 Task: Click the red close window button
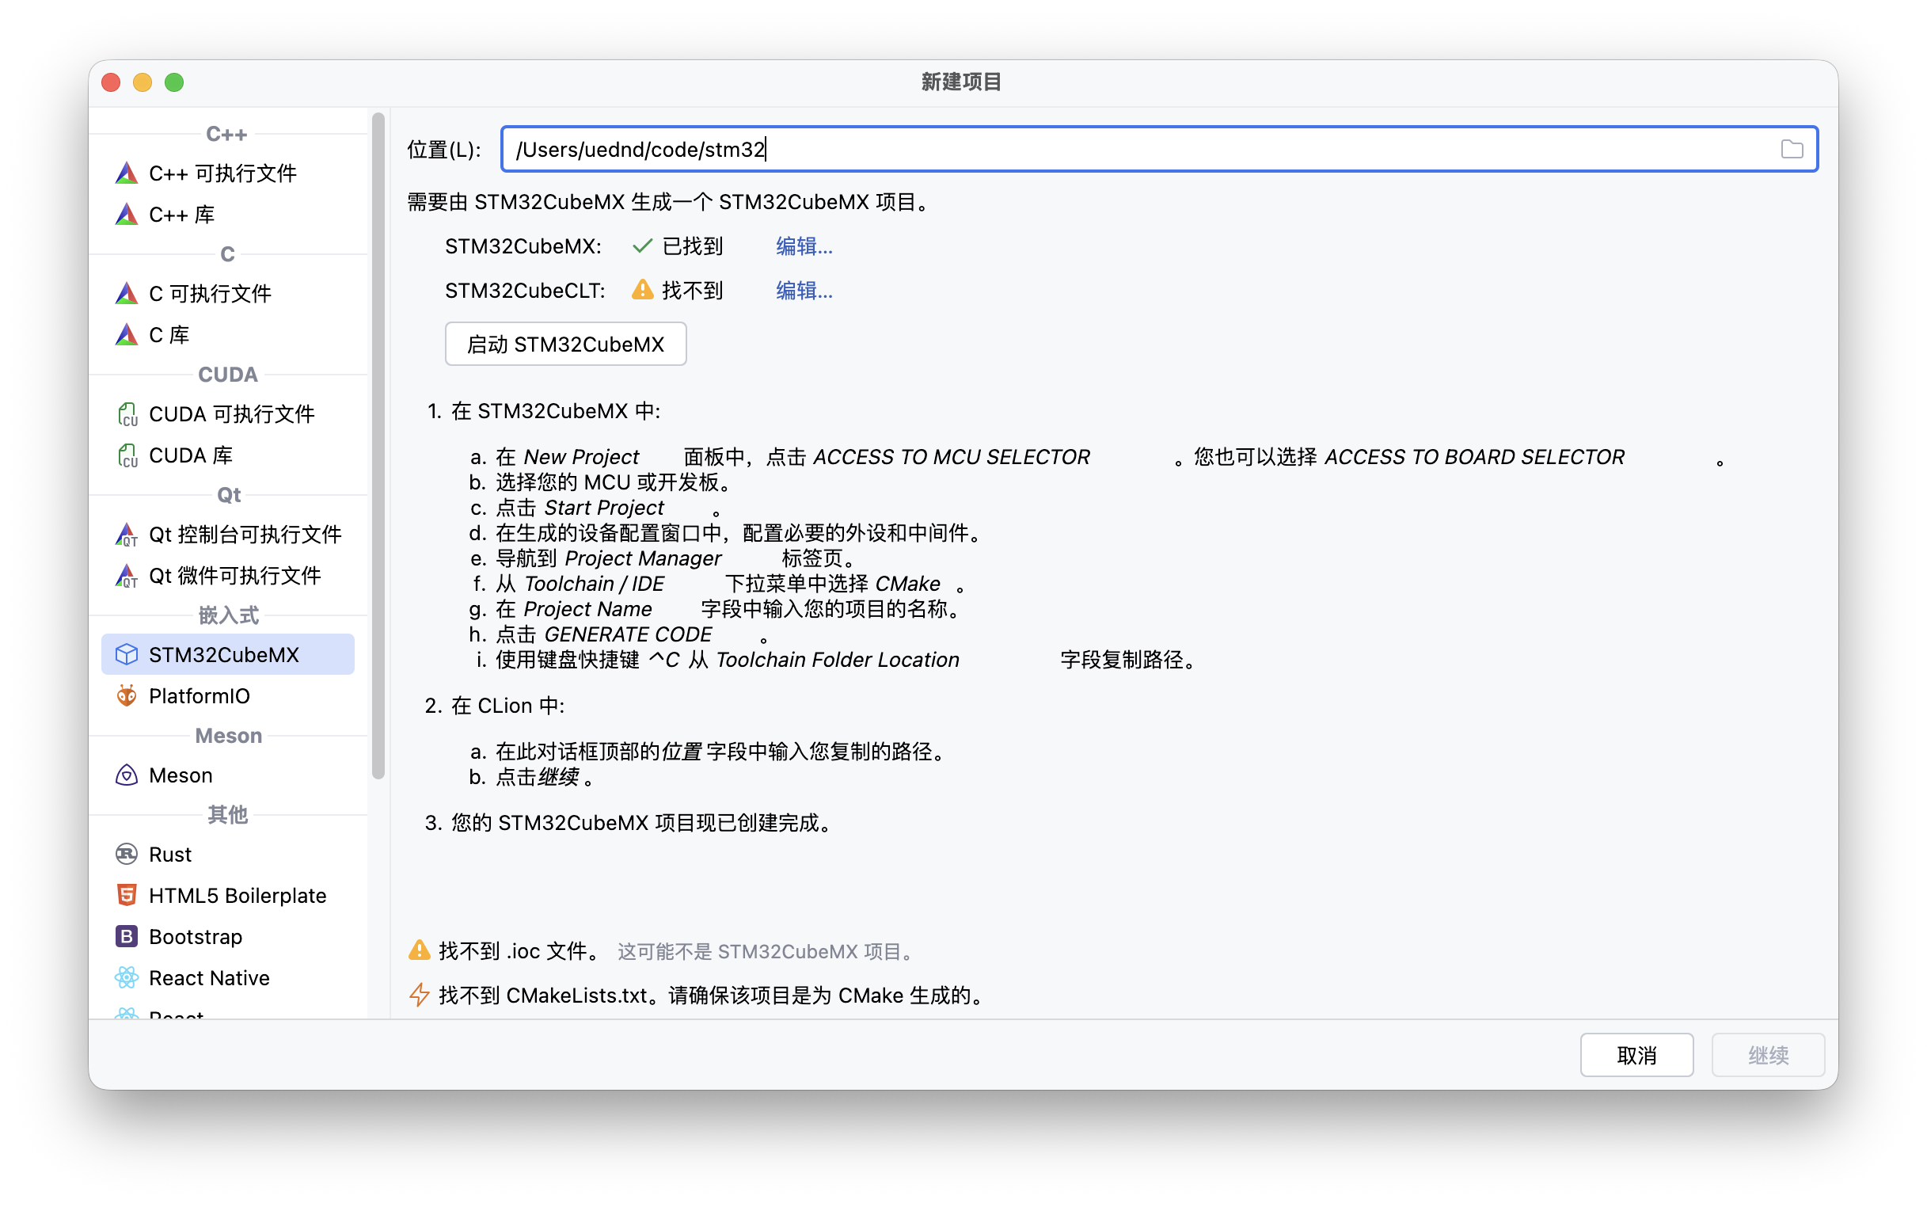coord(112,82)
